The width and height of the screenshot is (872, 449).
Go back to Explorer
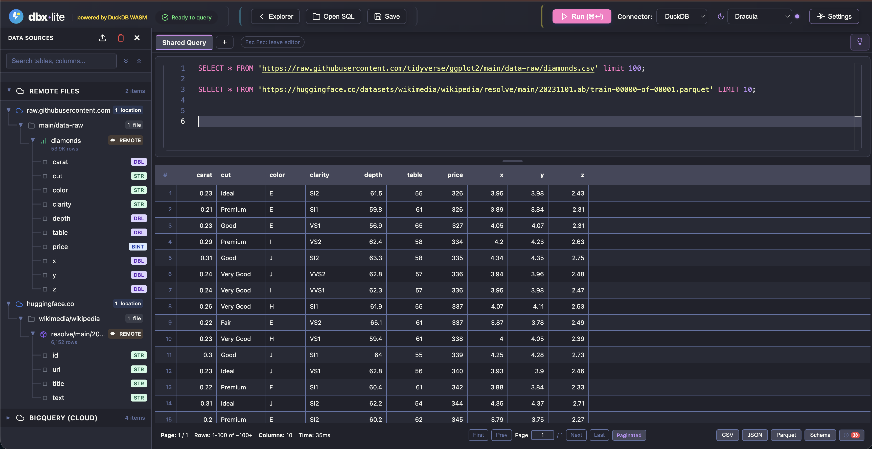pos(275,17)
